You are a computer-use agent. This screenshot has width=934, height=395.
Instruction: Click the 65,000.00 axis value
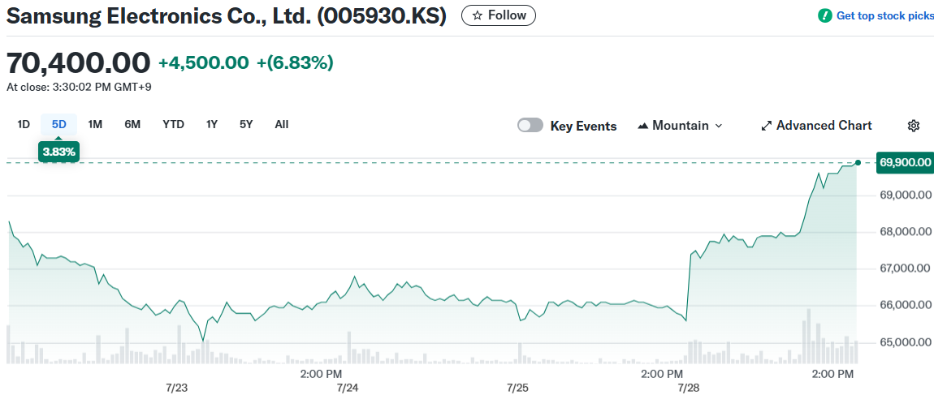[906, 342]
